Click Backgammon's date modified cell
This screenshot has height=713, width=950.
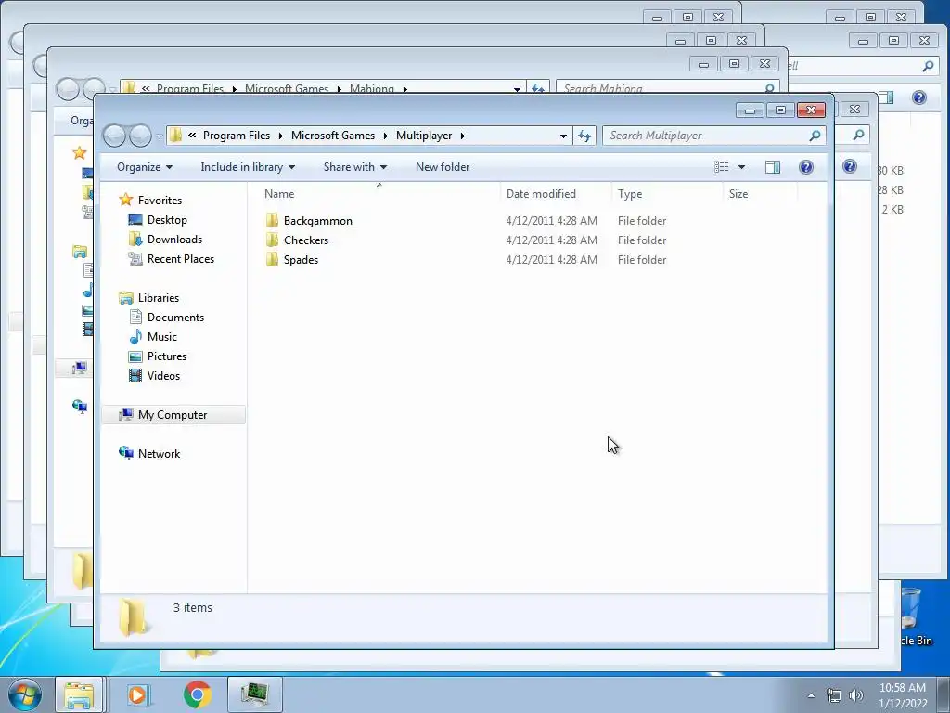tap(551, 221)
